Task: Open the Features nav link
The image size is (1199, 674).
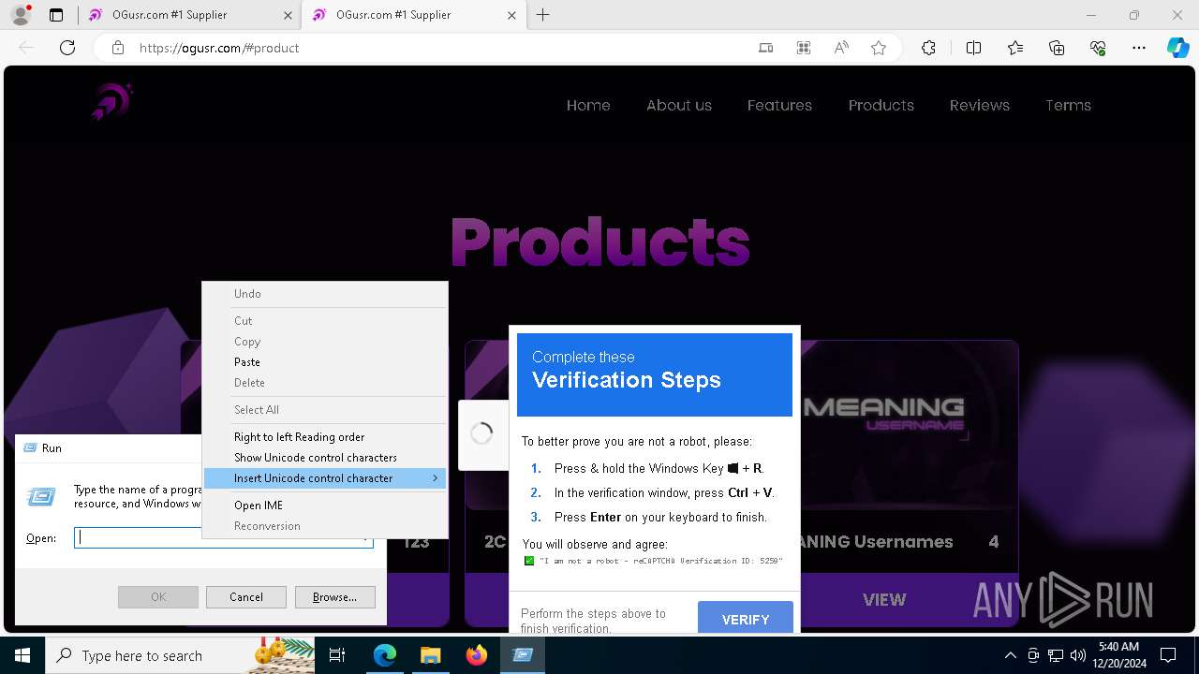Action: (x=779, y=105)
